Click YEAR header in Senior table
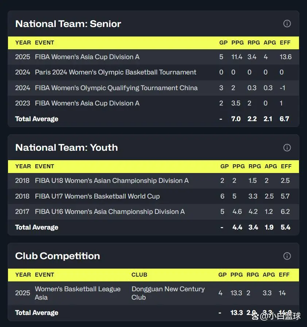 [23, 43]
